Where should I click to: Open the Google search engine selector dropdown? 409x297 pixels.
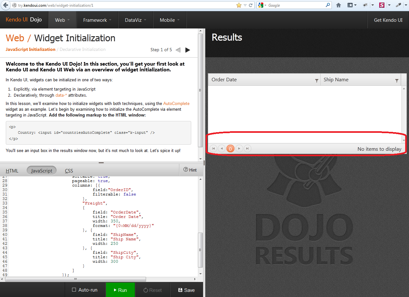[x=262, y=5]
